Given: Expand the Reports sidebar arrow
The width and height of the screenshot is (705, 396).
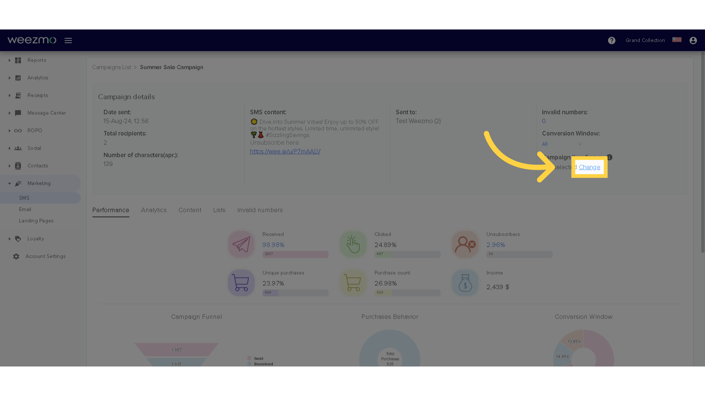Looking at the screenshot, I should pyautogui.click(x=10, y=60).
